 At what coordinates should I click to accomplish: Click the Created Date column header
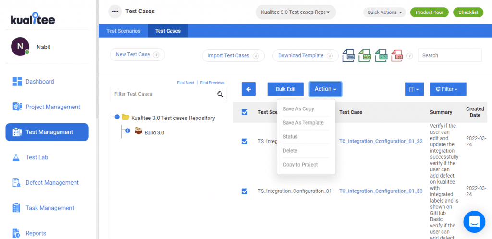[x=475, y=112]
